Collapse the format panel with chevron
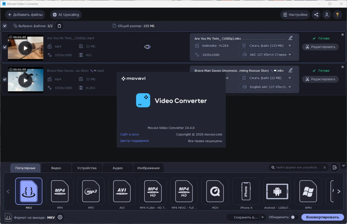The width and height of the screenshot is (347, 224). point(344,166)
